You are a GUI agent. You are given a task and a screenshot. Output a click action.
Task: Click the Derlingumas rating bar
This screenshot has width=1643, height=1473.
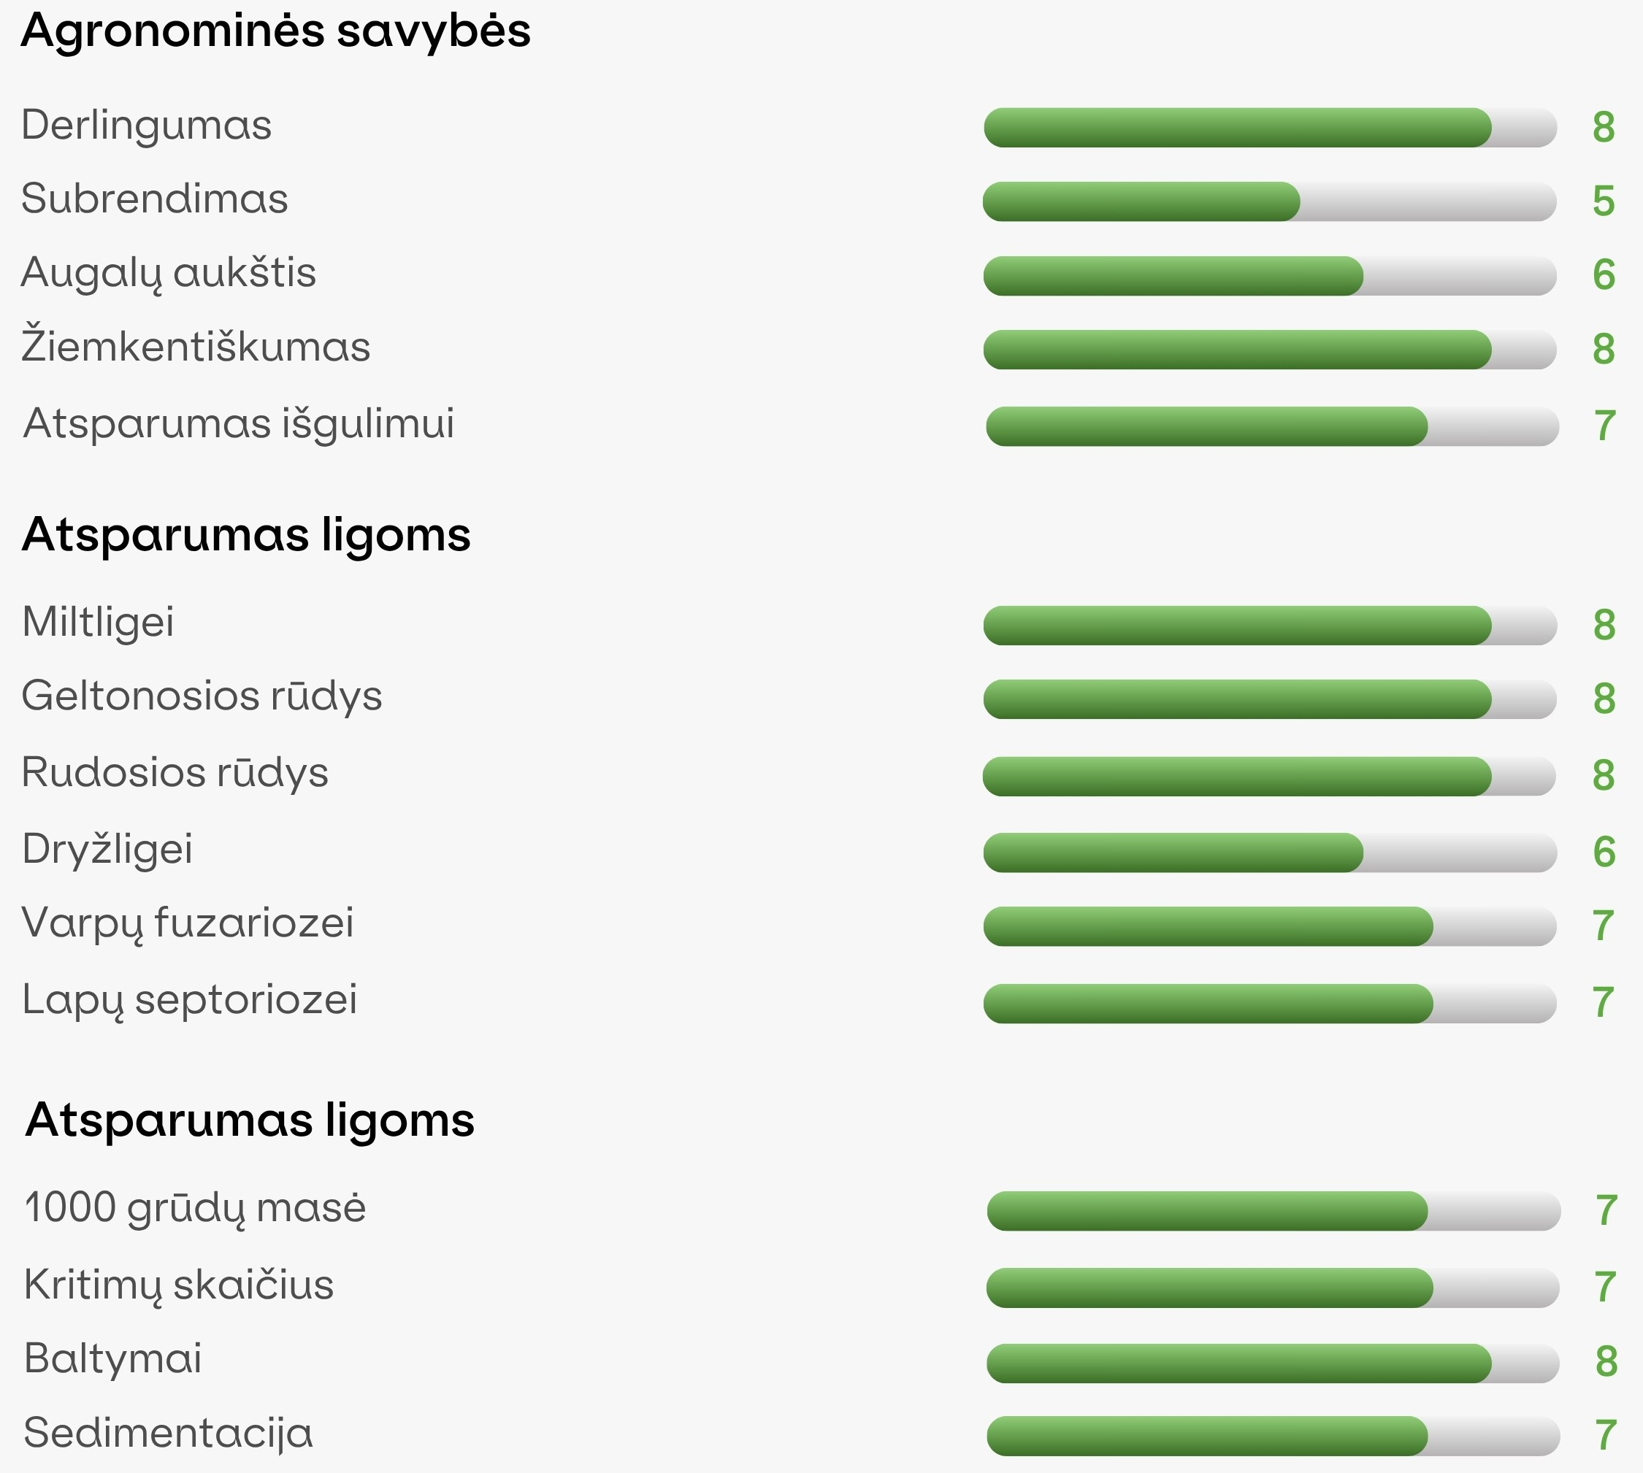click(x=1270, y=127)
